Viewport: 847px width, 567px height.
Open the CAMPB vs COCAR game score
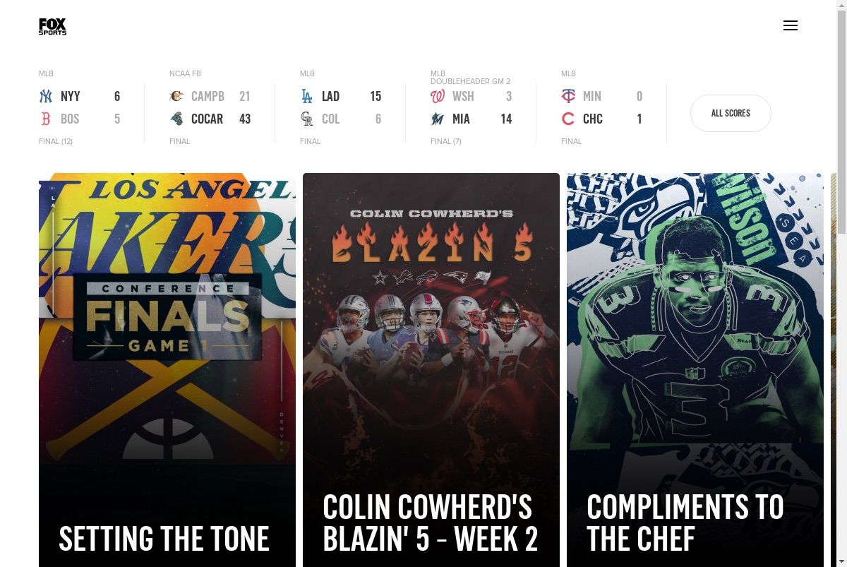(x=210, y=107)
